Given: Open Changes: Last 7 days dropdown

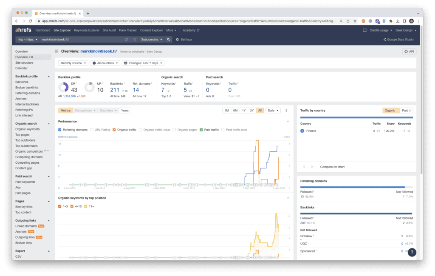Looking at the screenshot, I should click(x=143, y=63).
